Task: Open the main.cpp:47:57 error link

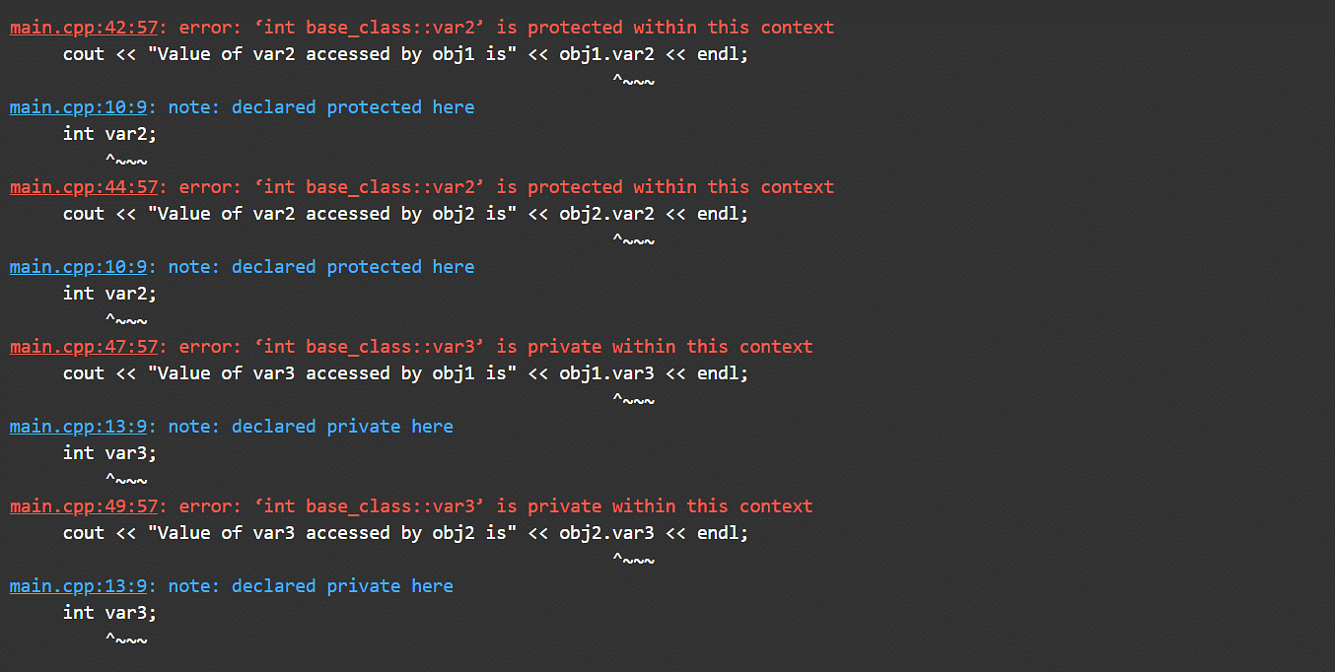Action: [x=84, y=347]
